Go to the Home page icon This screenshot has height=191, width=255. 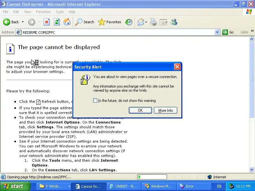[x=67, y=22]
